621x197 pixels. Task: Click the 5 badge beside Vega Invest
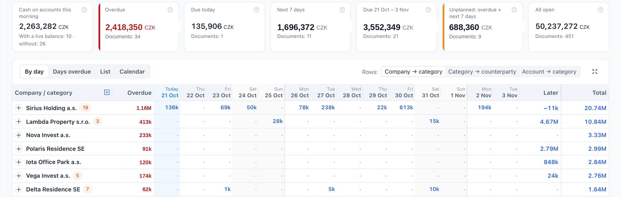point(78,176)
